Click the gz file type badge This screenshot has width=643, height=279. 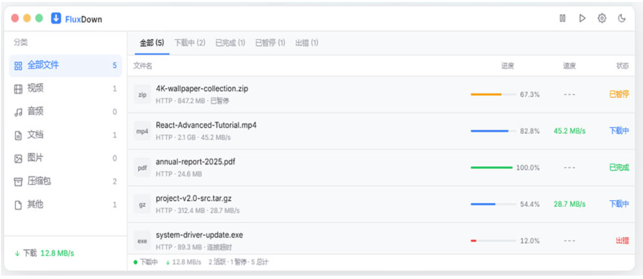click(x=142, y=204)
